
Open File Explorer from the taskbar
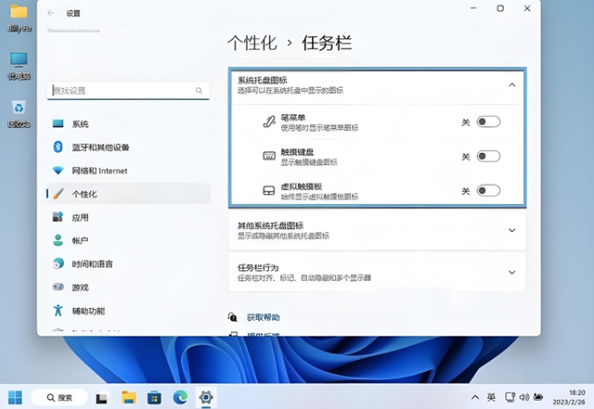click(x=129, y=397)
